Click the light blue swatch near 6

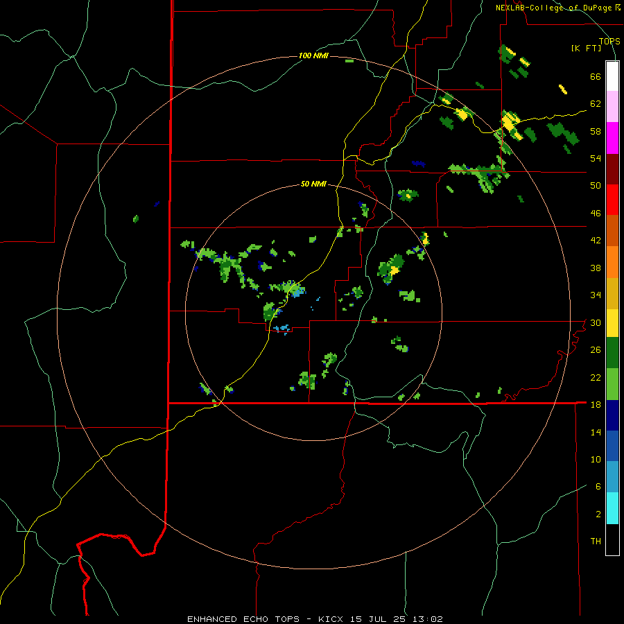click(x=612, y=477)
